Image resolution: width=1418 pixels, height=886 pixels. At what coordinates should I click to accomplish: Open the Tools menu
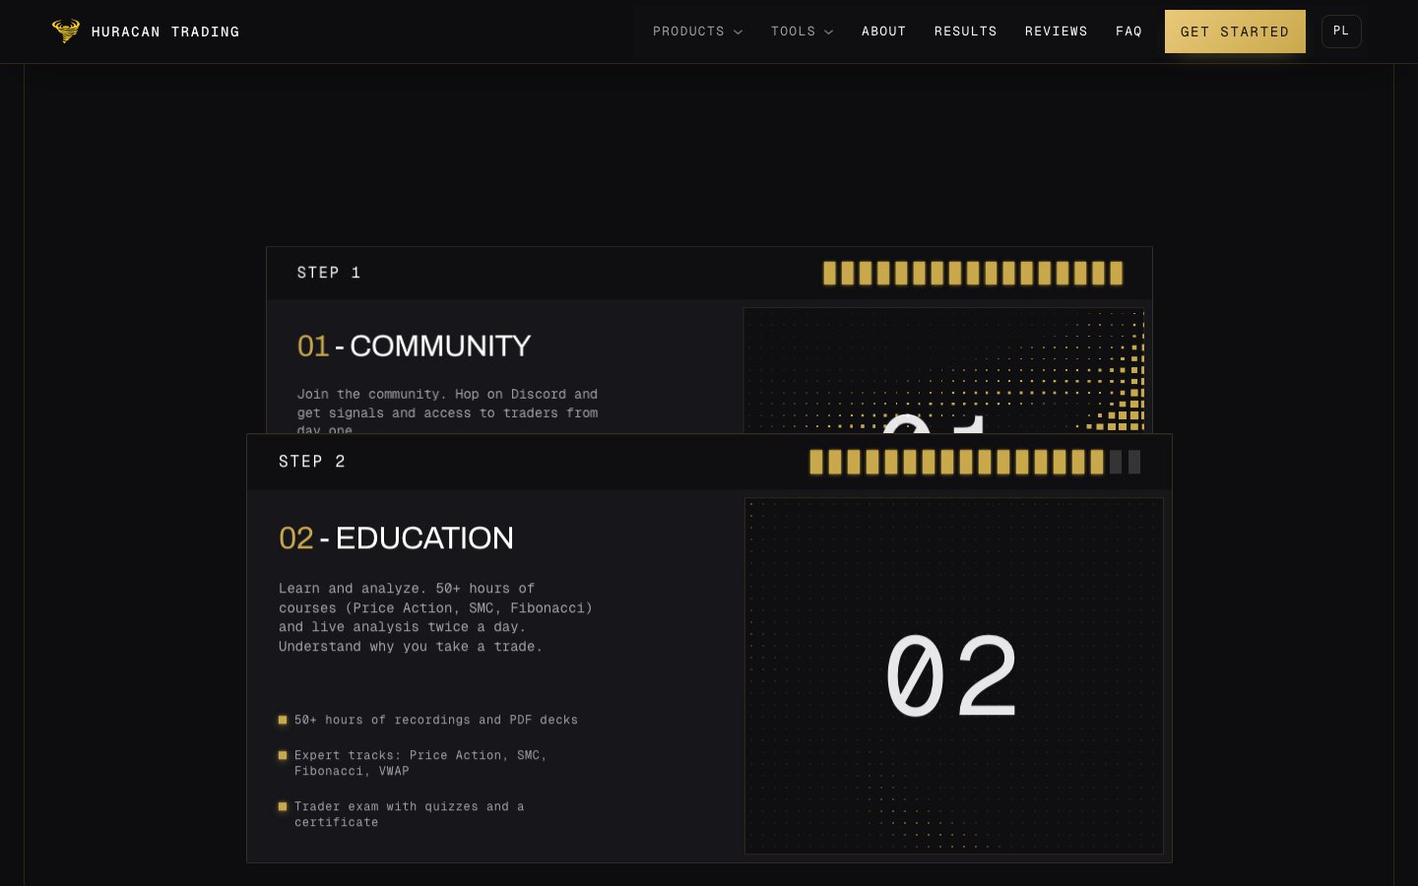point(803,32)
